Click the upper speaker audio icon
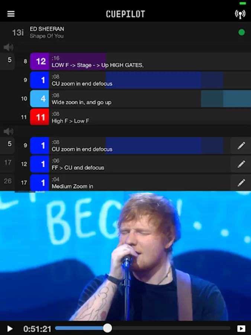Image resolution: width=251 pixels, height=335 pixels. 8,47
